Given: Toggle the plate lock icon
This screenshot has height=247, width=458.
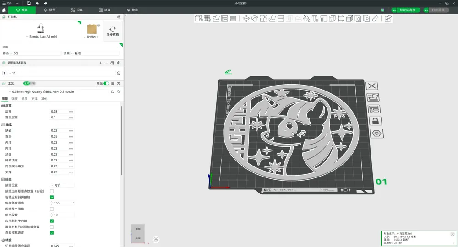Looking at the screenshot, I should pyautogui.click(x=376, y=121).
